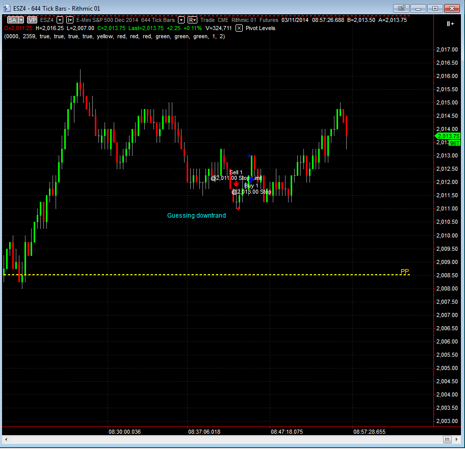465x449 pixels.
Task: Click the @2,013.00 Stop label
Action: pyautogui.click(x=251, y=192)
